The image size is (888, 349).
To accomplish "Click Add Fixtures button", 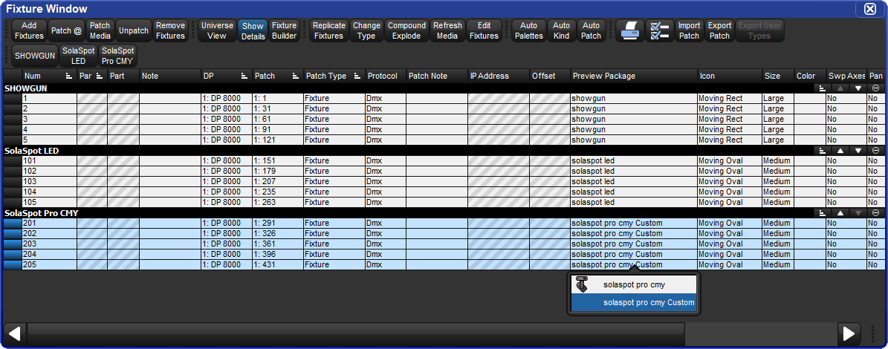I will tap(28, 31).
